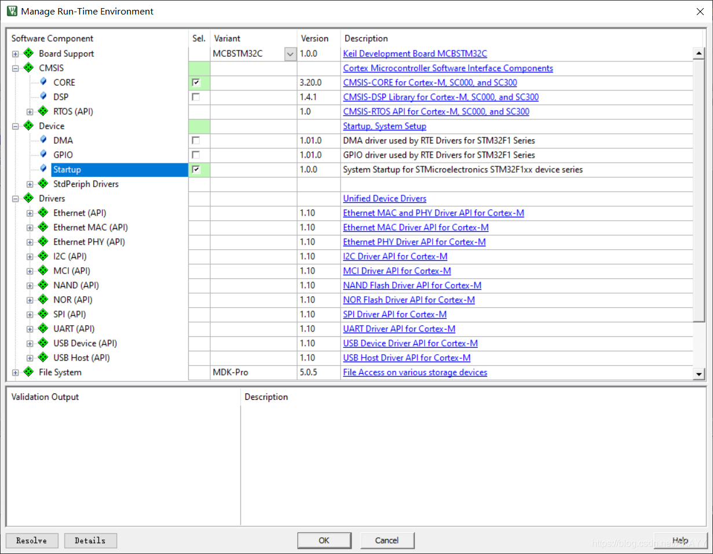Click the MCI (API) green diamond icon
Screen dimensions: 713x554
pos(43,271)
